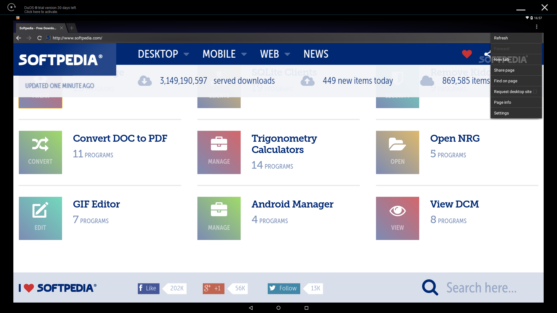Click the 13K followers counter

[x=315, y=288]
